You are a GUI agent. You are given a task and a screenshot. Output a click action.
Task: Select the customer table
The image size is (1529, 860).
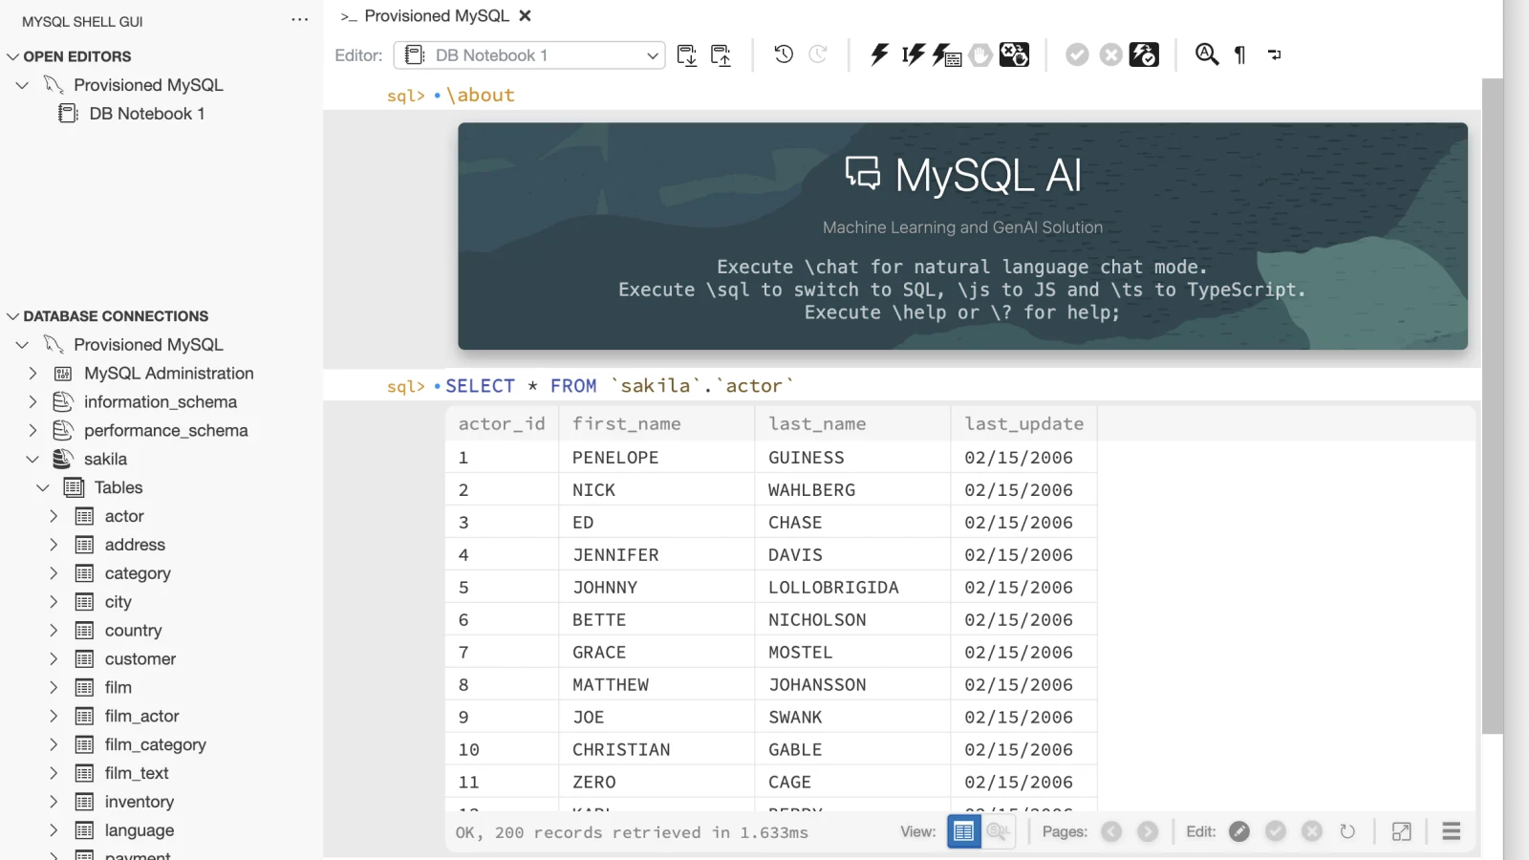tap(140, 659)
